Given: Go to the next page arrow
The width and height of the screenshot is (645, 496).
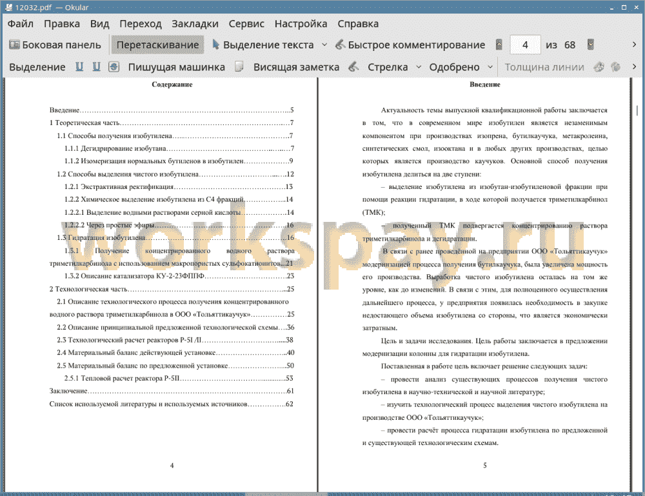Looking at the screenshot, I should (591, 45).
